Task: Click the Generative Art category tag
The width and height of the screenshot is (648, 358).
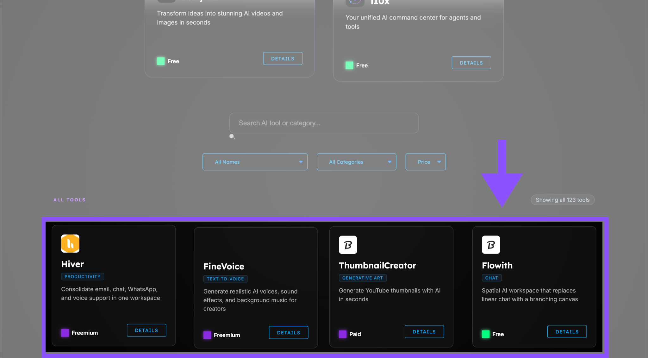Action: pos(363,278)
